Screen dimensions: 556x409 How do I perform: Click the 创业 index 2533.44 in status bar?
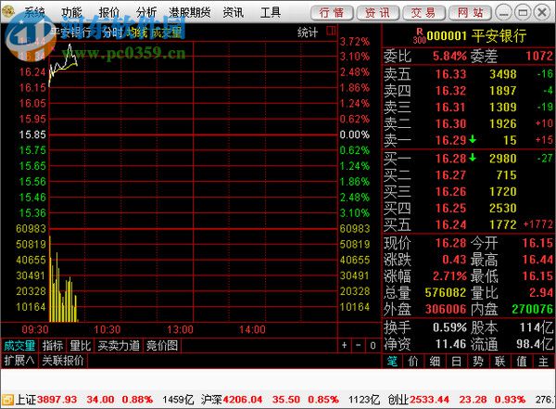429,400
